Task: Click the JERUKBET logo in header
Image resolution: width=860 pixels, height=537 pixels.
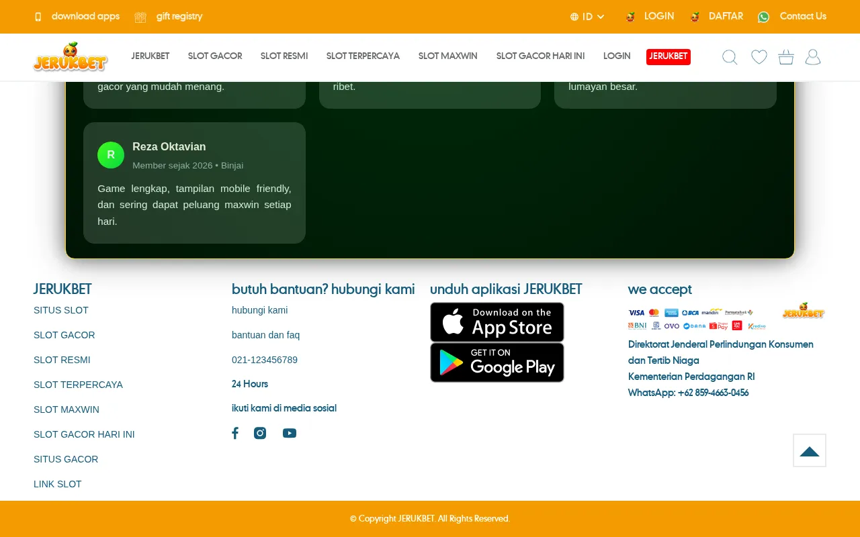Action: coord(71,57)
